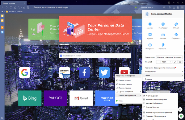Click the favorites star in toolbar
The image size is (185, 120).
(24, 7)
